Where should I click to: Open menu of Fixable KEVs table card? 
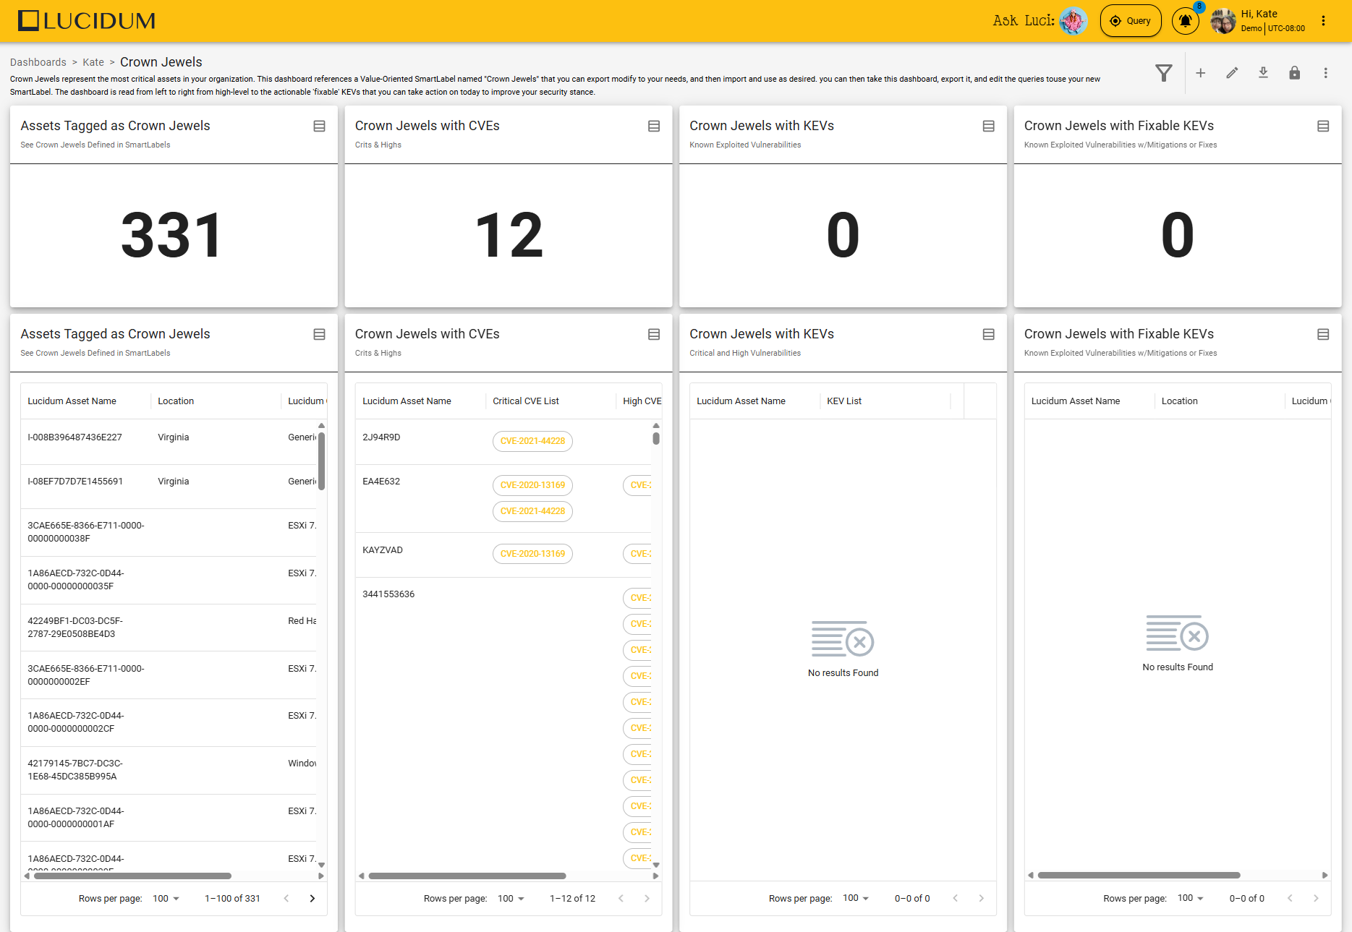(x=1323, y=334)
